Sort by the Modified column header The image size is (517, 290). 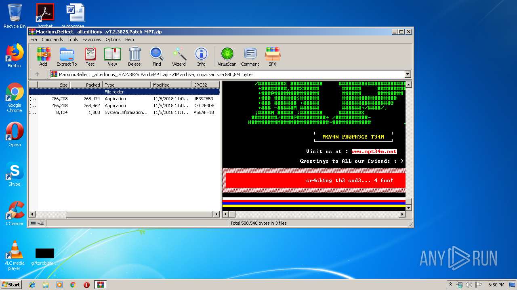(171, 85)
